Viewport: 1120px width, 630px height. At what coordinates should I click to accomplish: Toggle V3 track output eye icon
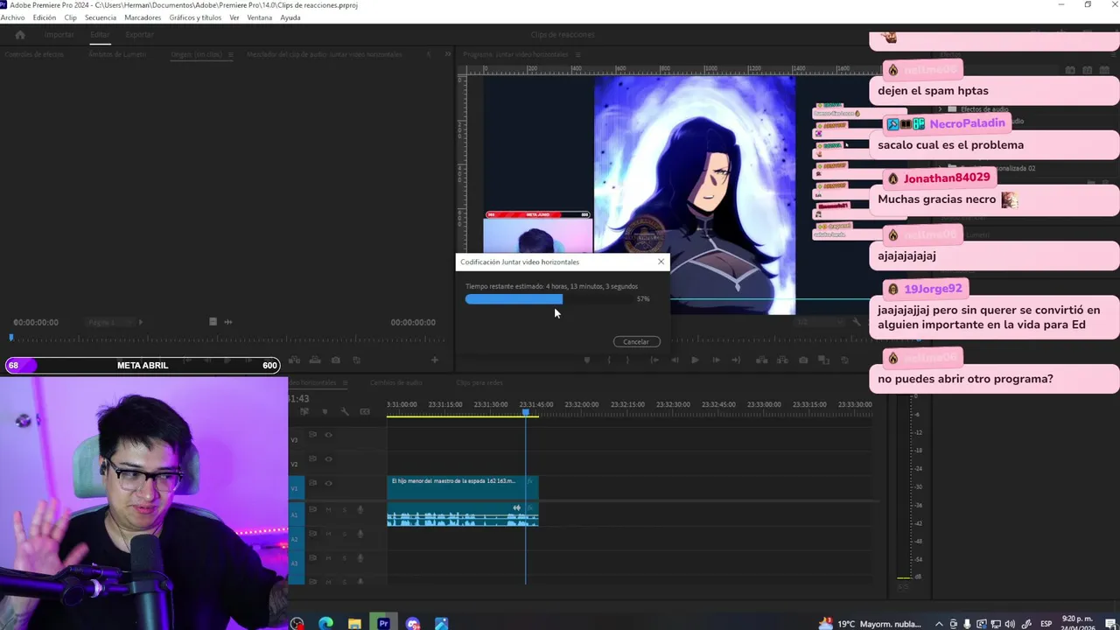tap(329, 435)
